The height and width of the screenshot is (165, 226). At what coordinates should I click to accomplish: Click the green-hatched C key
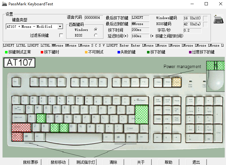click(55, 128)
